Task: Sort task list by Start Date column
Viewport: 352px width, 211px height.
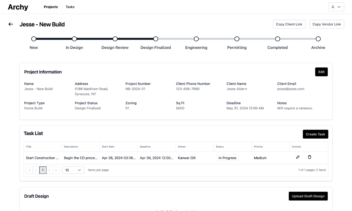Action: click(x=119, y=147)
